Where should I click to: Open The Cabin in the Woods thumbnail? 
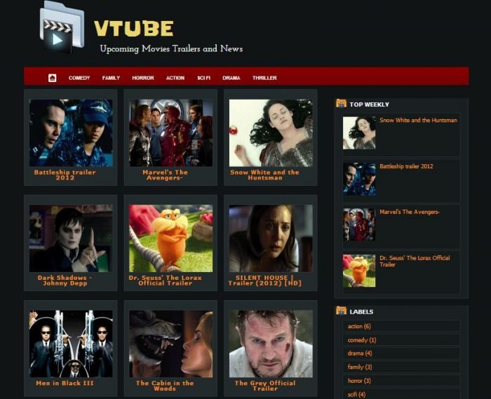point(170,344)
